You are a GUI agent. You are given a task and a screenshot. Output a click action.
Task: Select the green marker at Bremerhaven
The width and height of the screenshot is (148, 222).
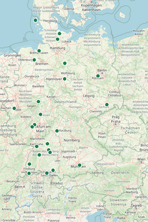[39, 51]
